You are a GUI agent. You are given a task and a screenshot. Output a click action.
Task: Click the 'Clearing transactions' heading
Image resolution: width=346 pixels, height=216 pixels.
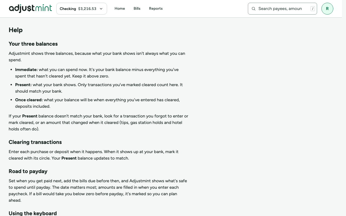(35, 142)
